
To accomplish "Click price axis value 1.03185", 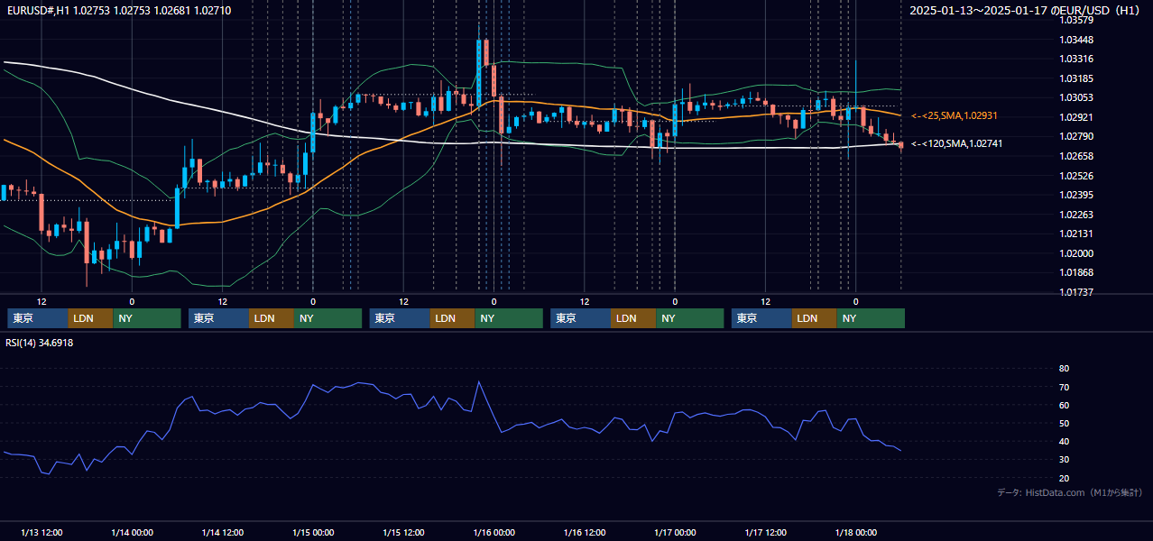I will coord(1075,78).
